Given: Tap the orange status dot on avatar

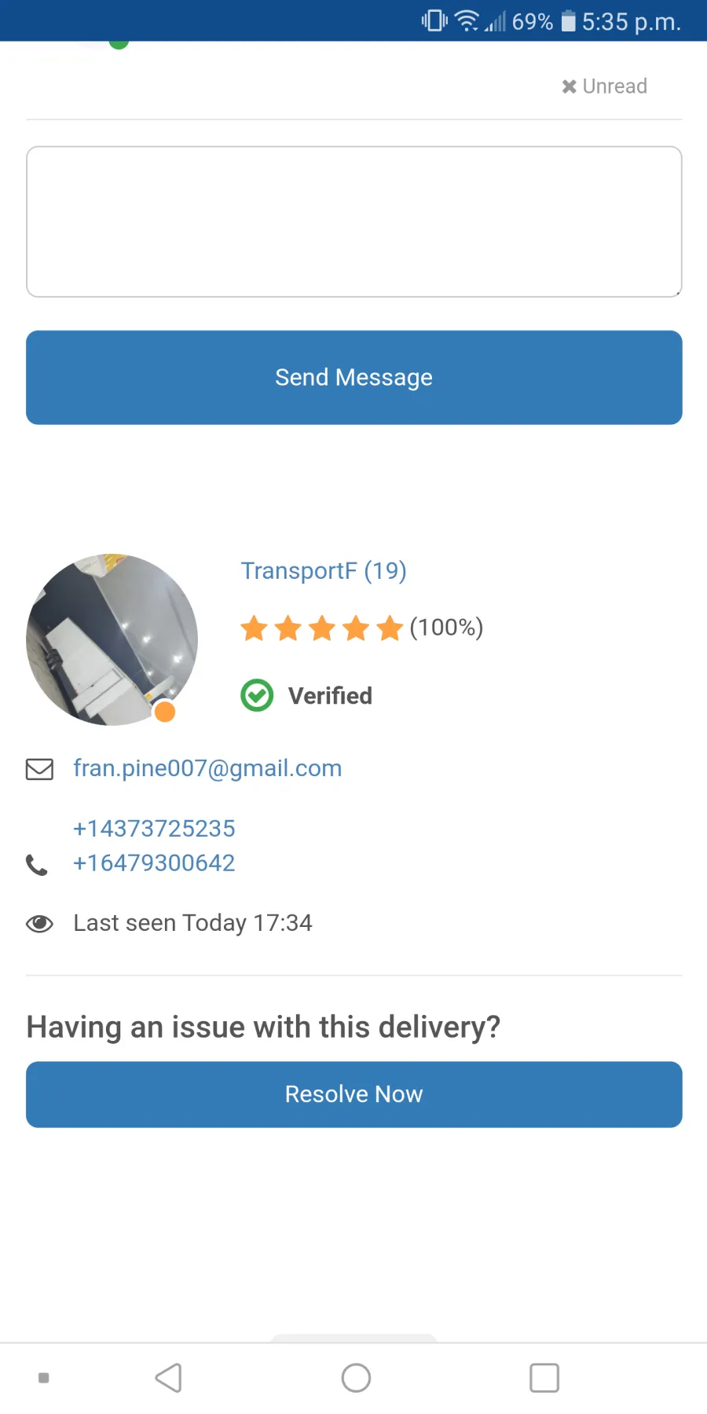Looking at the screenshot, I should click(165, 712).
